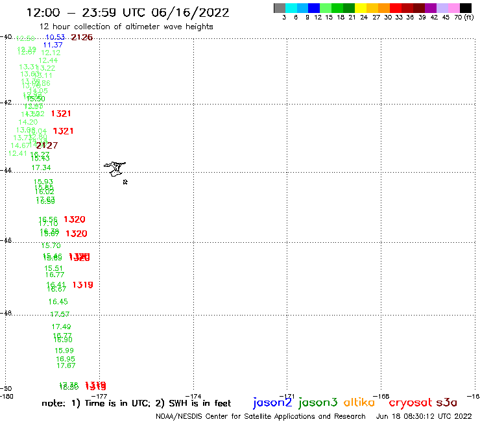Pick the blue 12 ft legend swatch
Viewport: 480px width, 422px height.
tap(315, 8)
